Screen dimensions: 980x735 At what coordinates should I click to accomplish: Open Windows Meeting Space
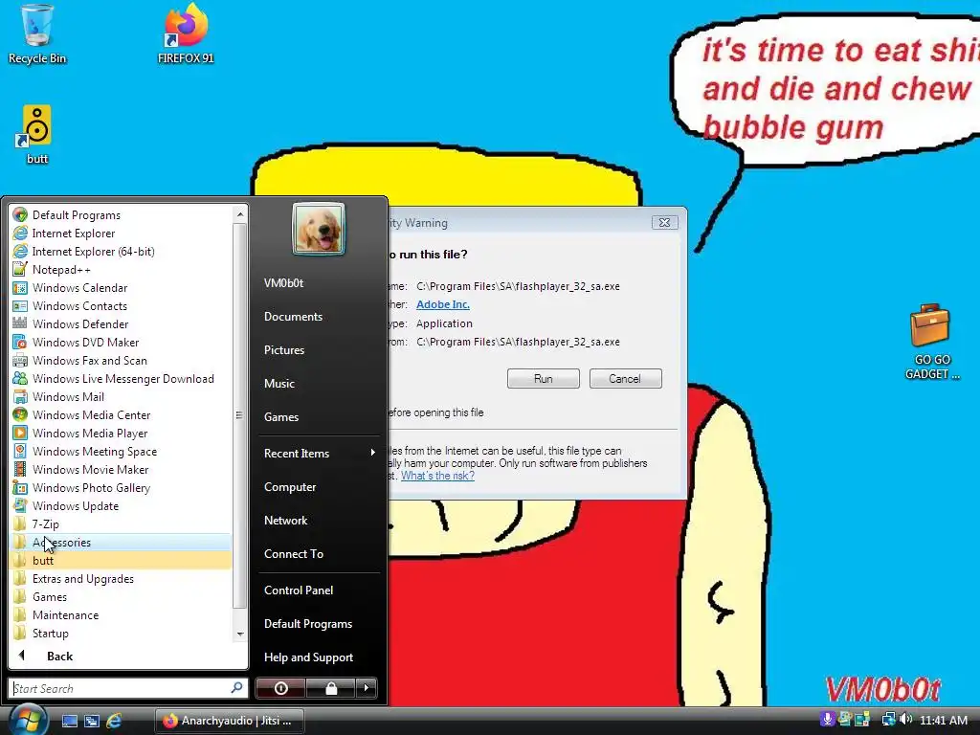point(122,451)
